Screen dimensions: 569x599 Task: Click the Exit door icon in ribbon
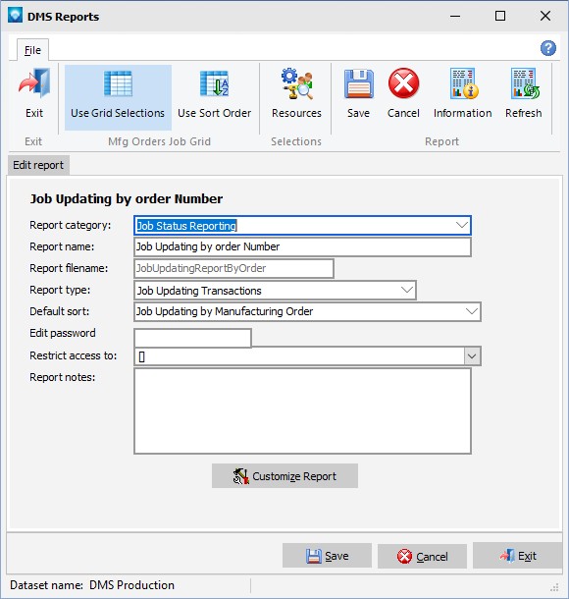pyautogui.click(x=34, y=83)
